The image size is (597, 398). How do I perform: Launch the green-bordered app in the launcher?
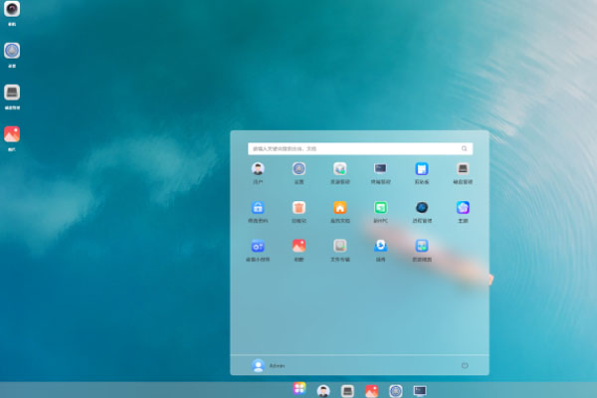coord(380,207)
